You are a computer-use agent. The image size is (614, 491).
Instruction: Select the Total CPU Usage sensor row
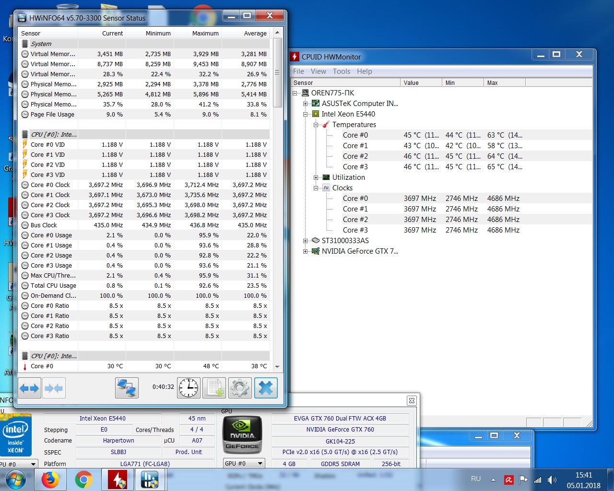click(x=144, y=286)
